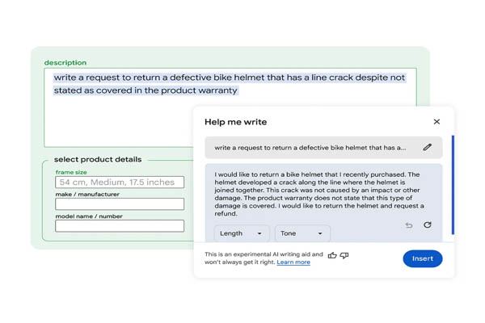Focus the model name / number field
The image size is (485, 323).
click(x=120, y=226)
